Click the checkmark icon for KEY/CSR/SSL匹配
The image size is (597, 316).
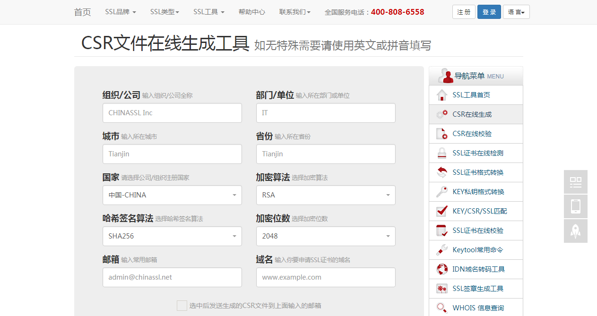[x=441, y=211]
